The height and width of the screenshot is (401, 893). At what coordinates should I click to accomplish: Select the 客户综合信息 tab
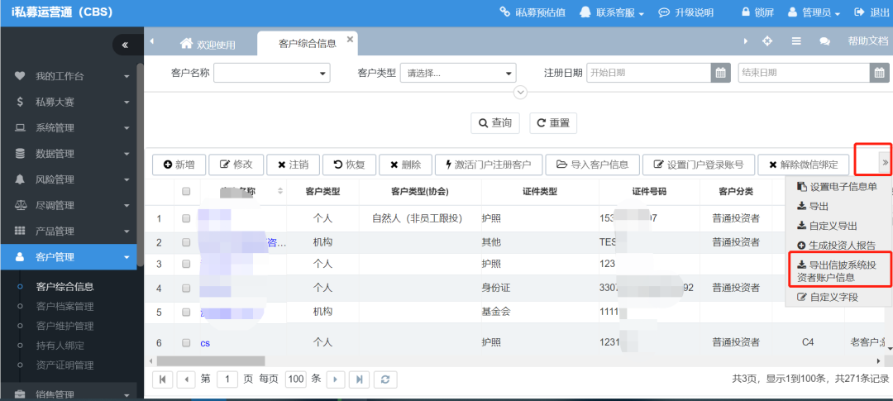point(307,43)
